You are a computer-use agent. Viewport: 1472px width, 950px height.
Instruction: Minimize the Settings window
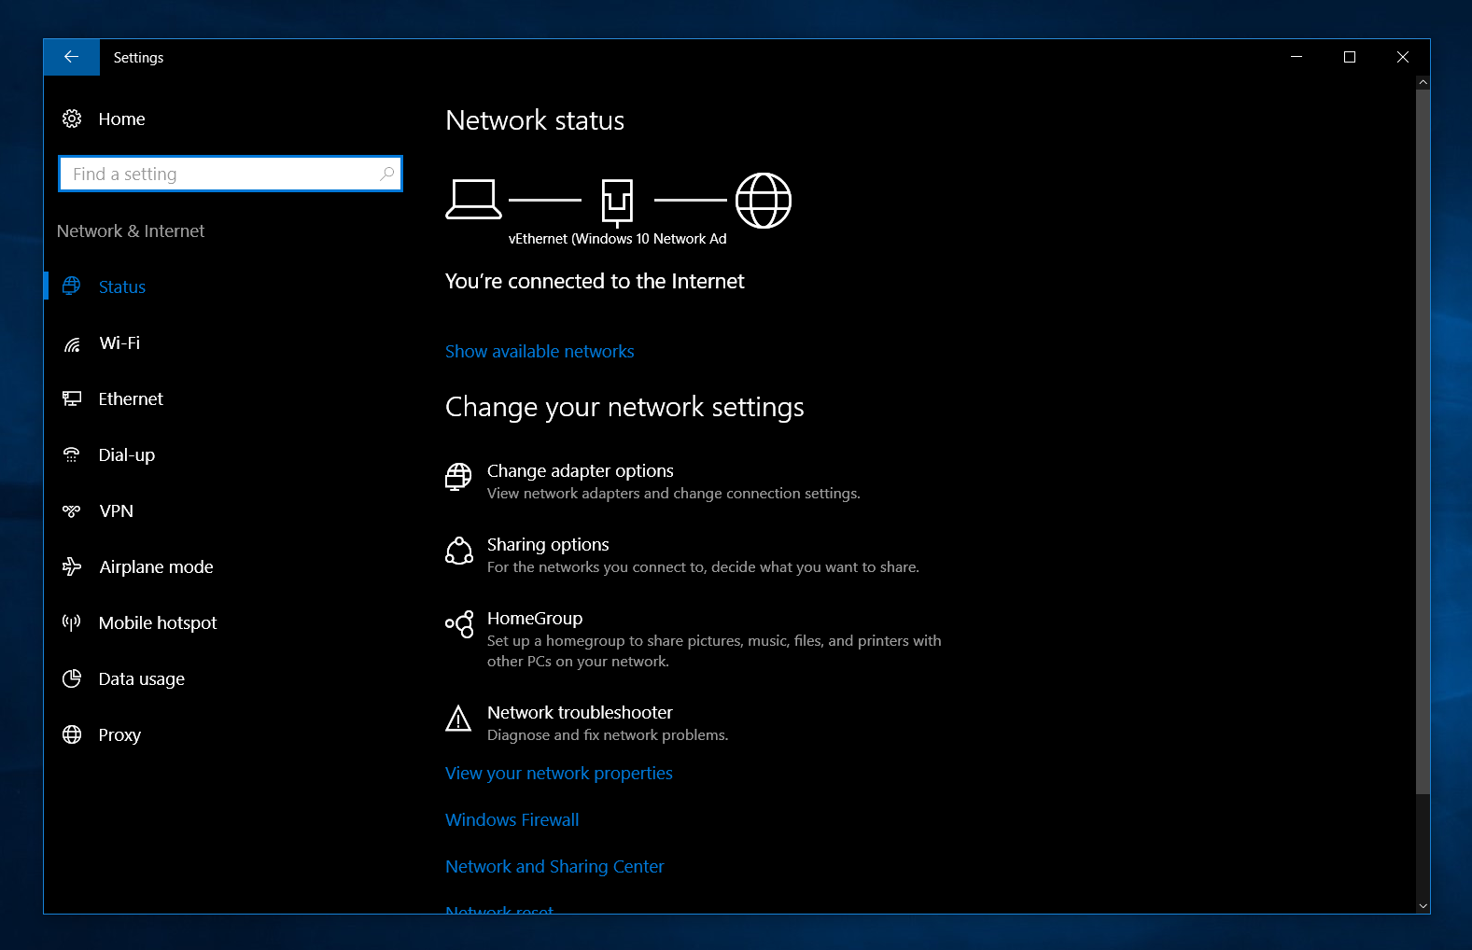[1296, 57]
